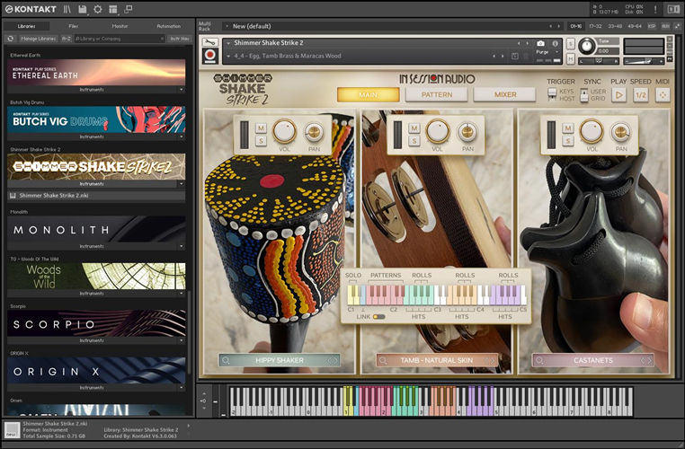Mute the Castanets channel
685x449 pixels.
click(568, 128)
